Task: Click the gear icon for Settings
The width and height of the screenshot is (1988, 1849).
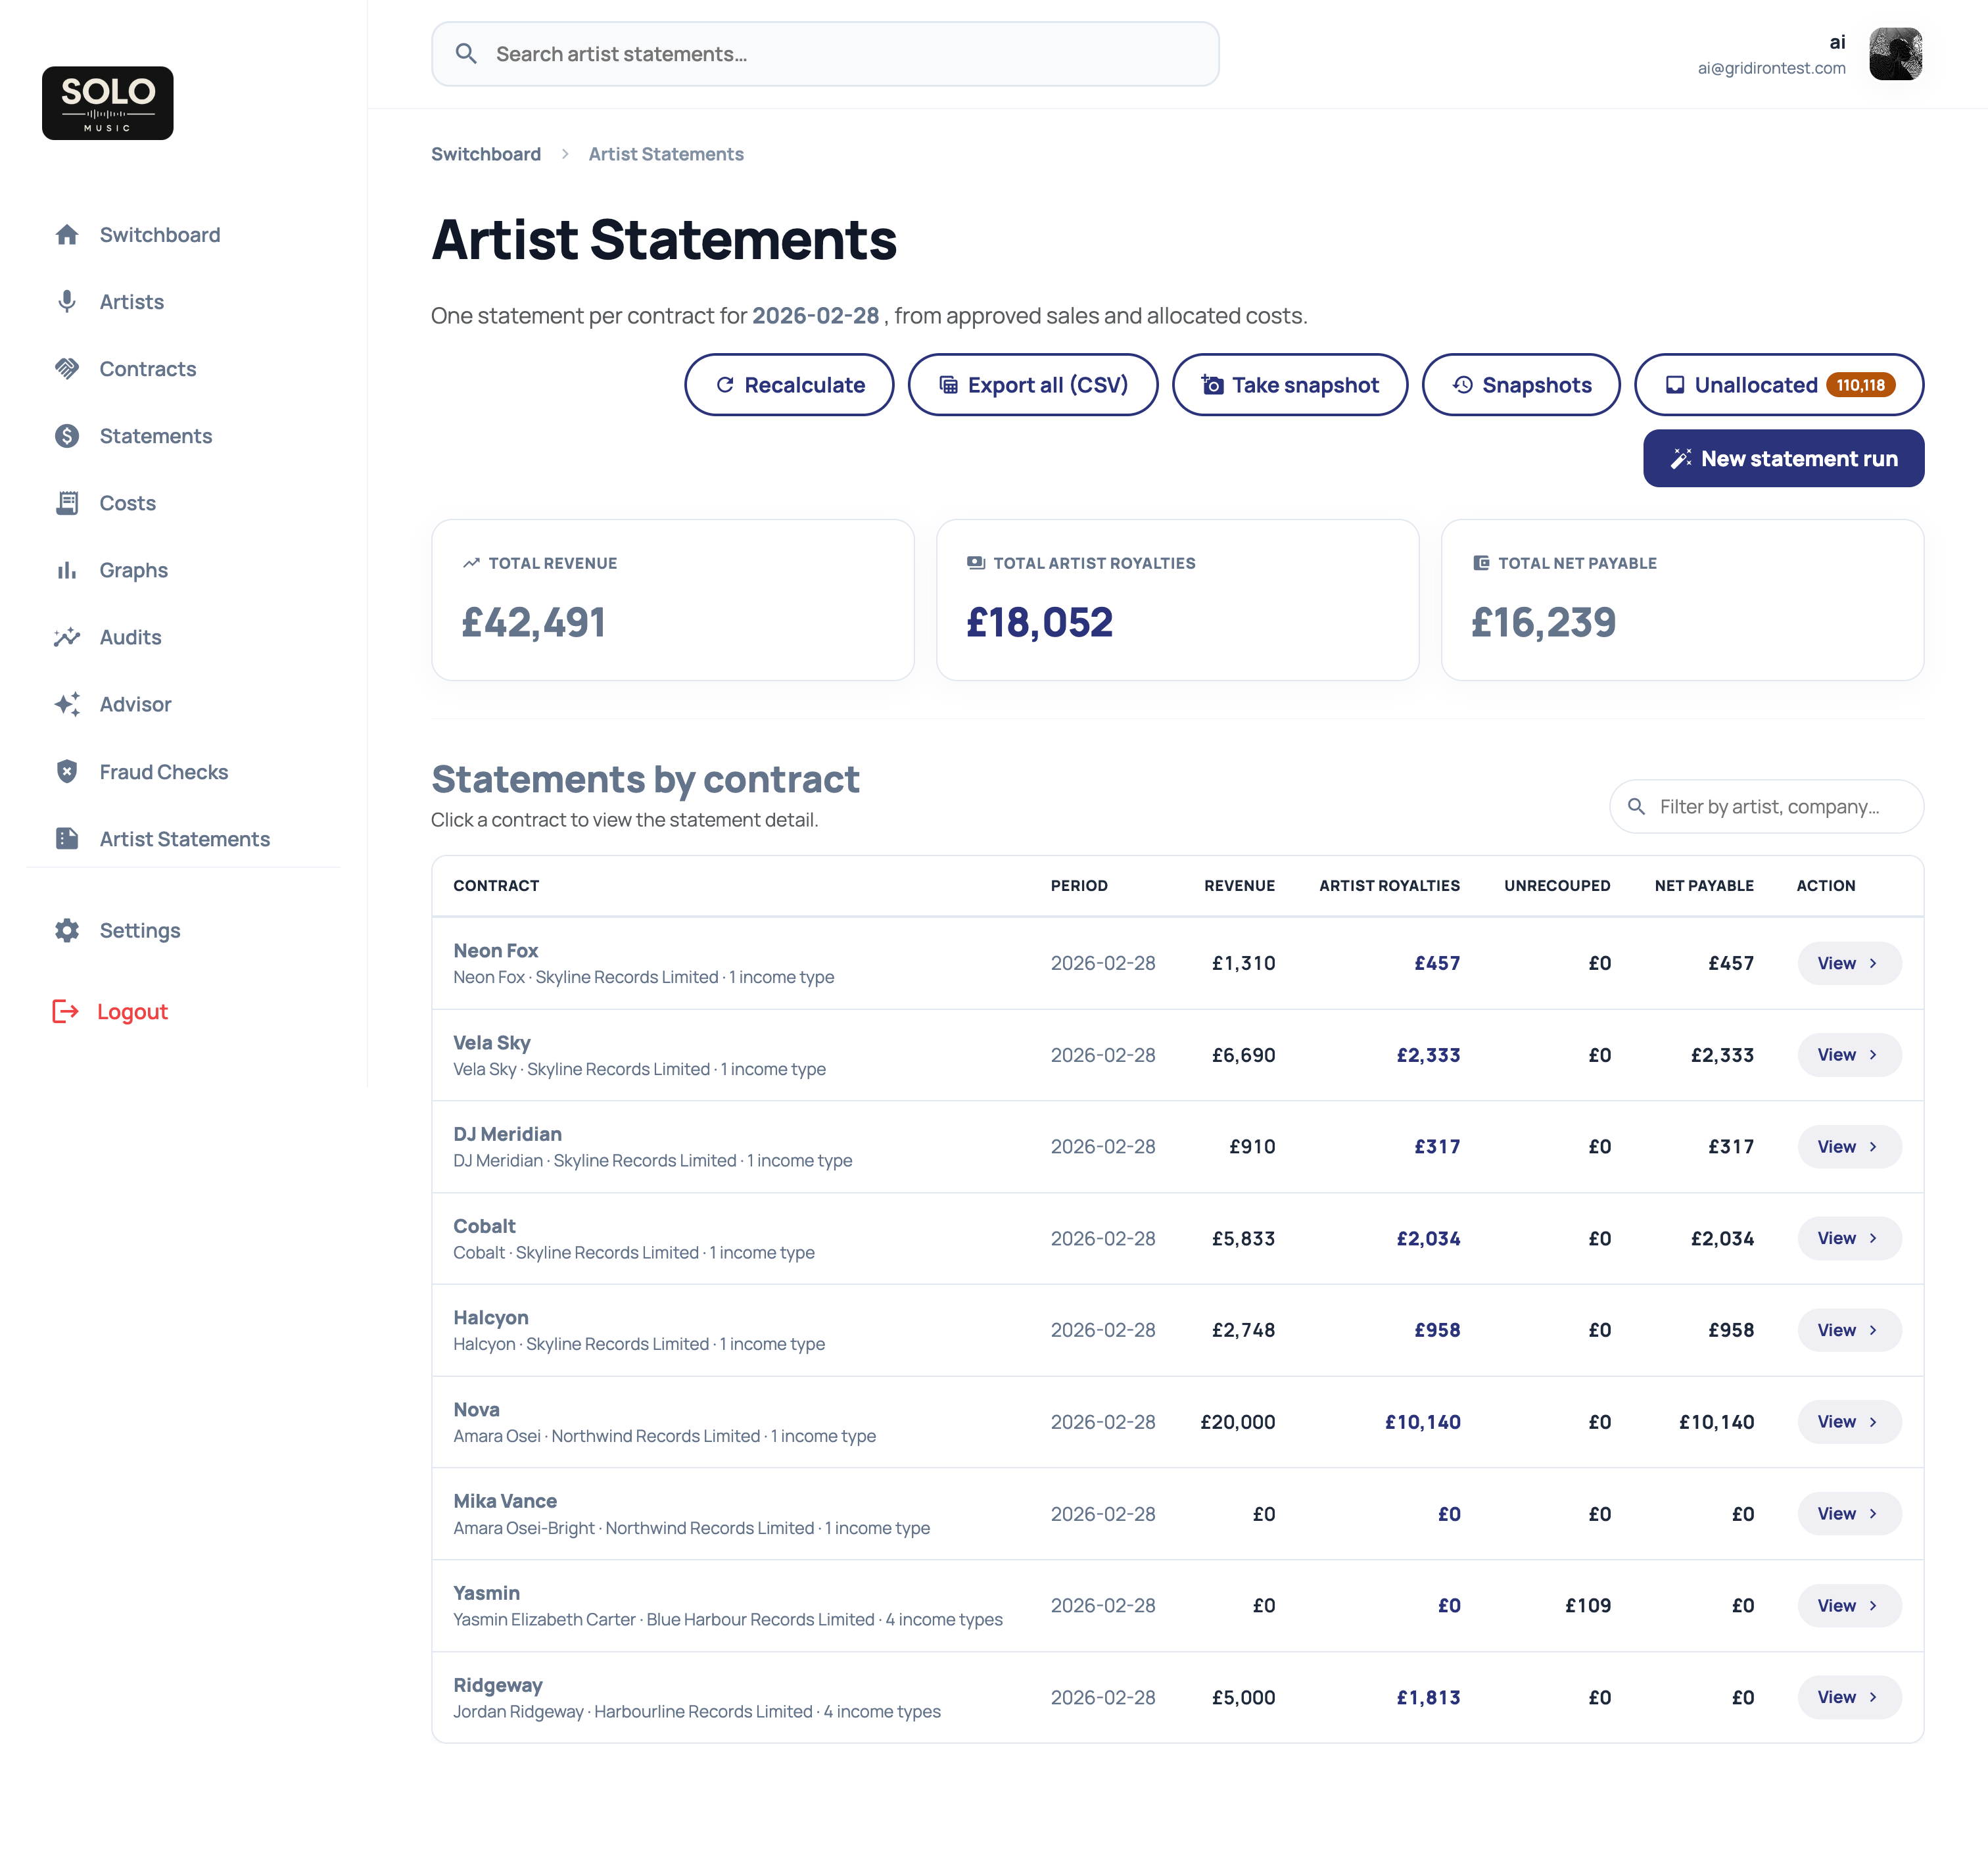Action: point(67,931)
